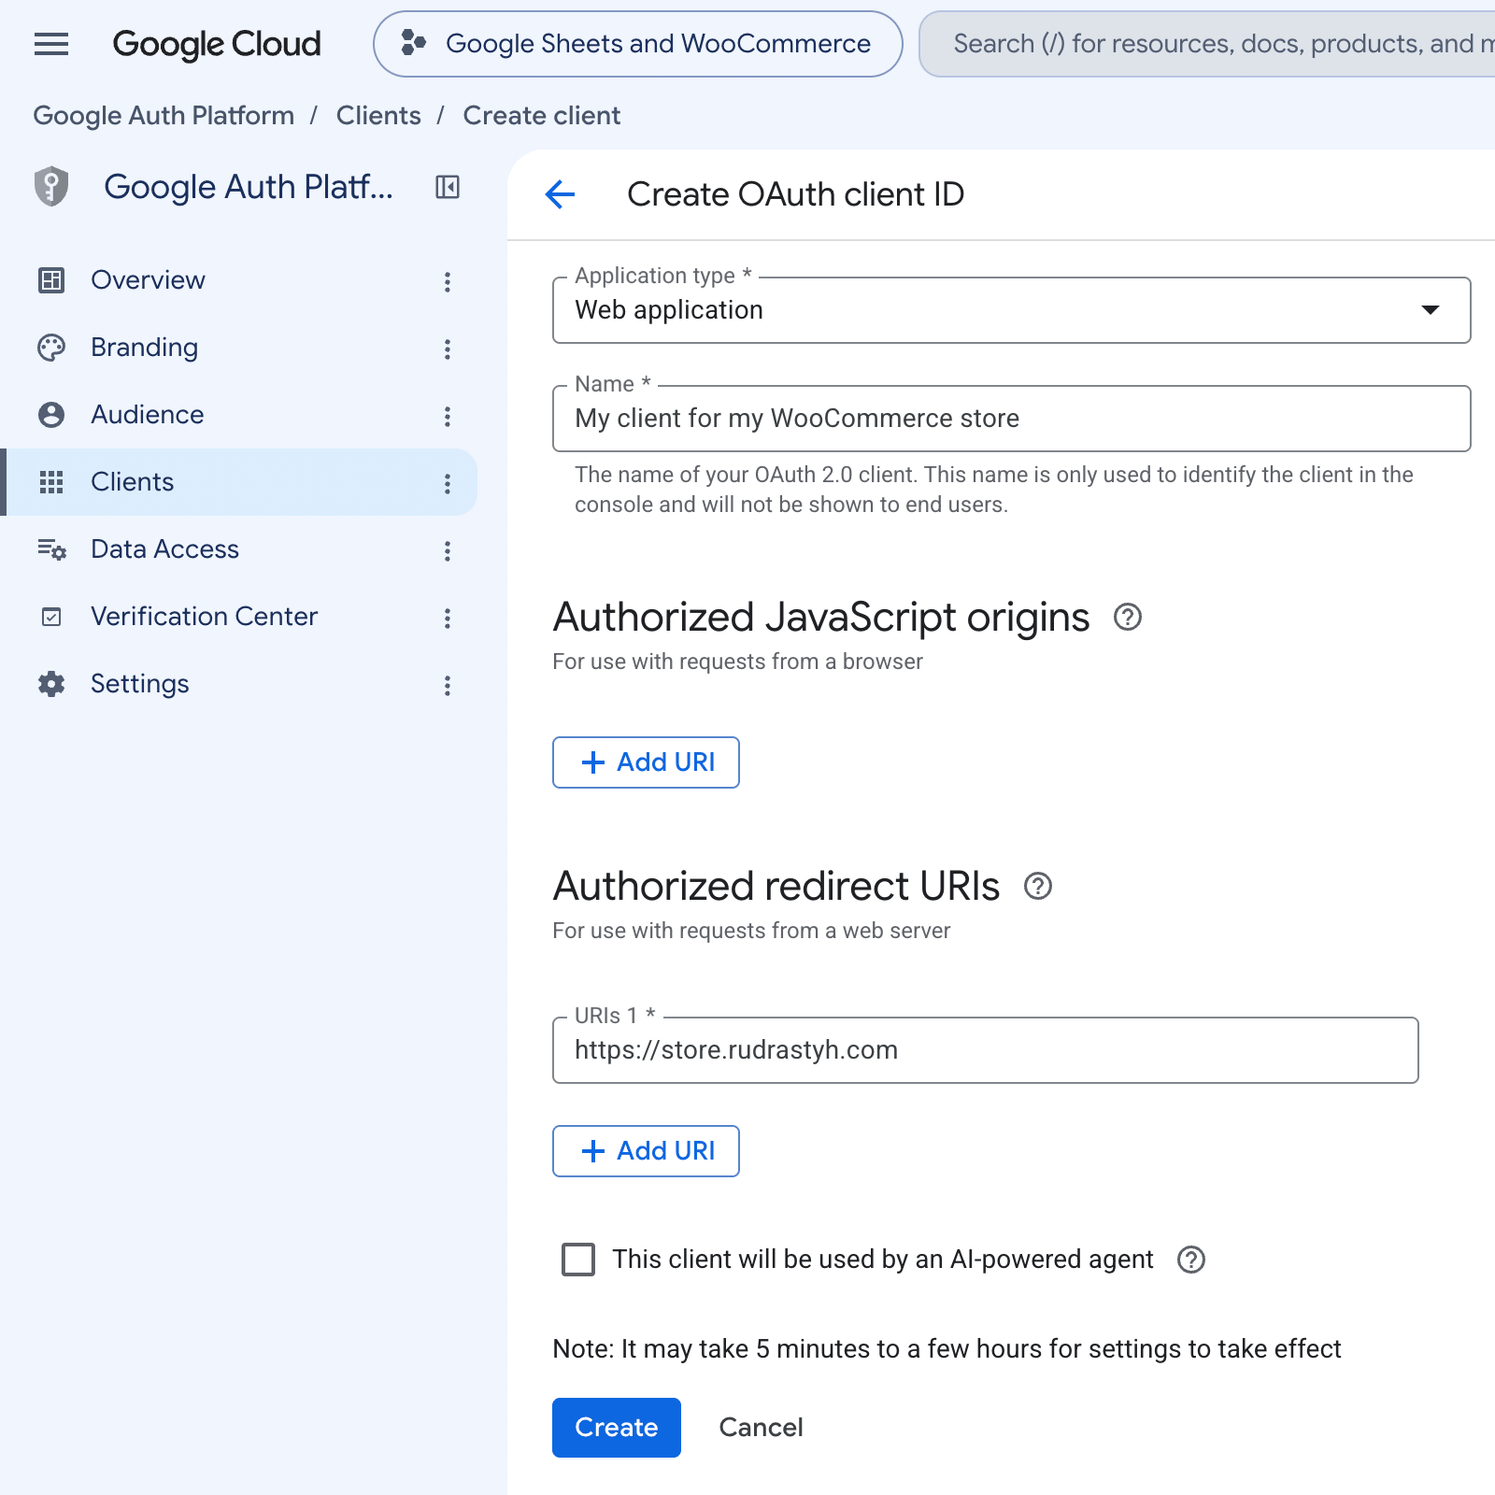
Task: Add URI under Authorized redirect URIs
Action: point(646,1151)
